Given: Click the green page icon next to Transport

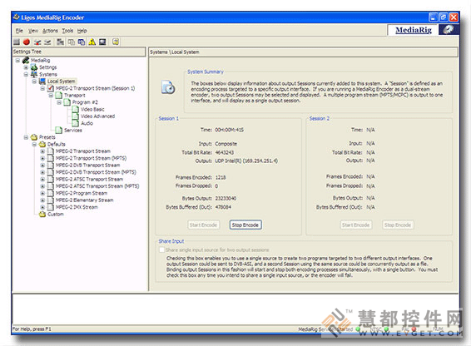Looking at the screenshot, I should coord(59,95).
